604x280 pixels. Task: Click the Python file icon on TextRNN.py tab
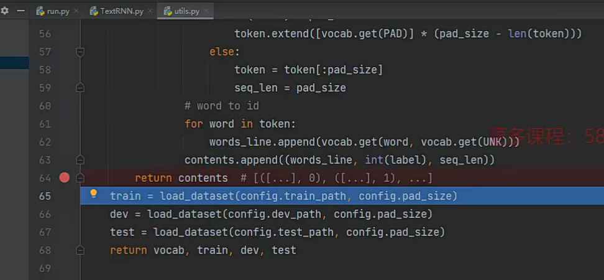pos(94,11)
